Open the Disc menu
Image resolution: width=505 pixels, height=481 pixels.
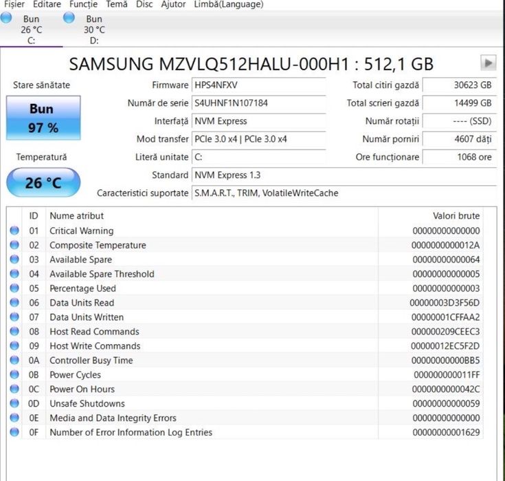click(x=144, y=5)
